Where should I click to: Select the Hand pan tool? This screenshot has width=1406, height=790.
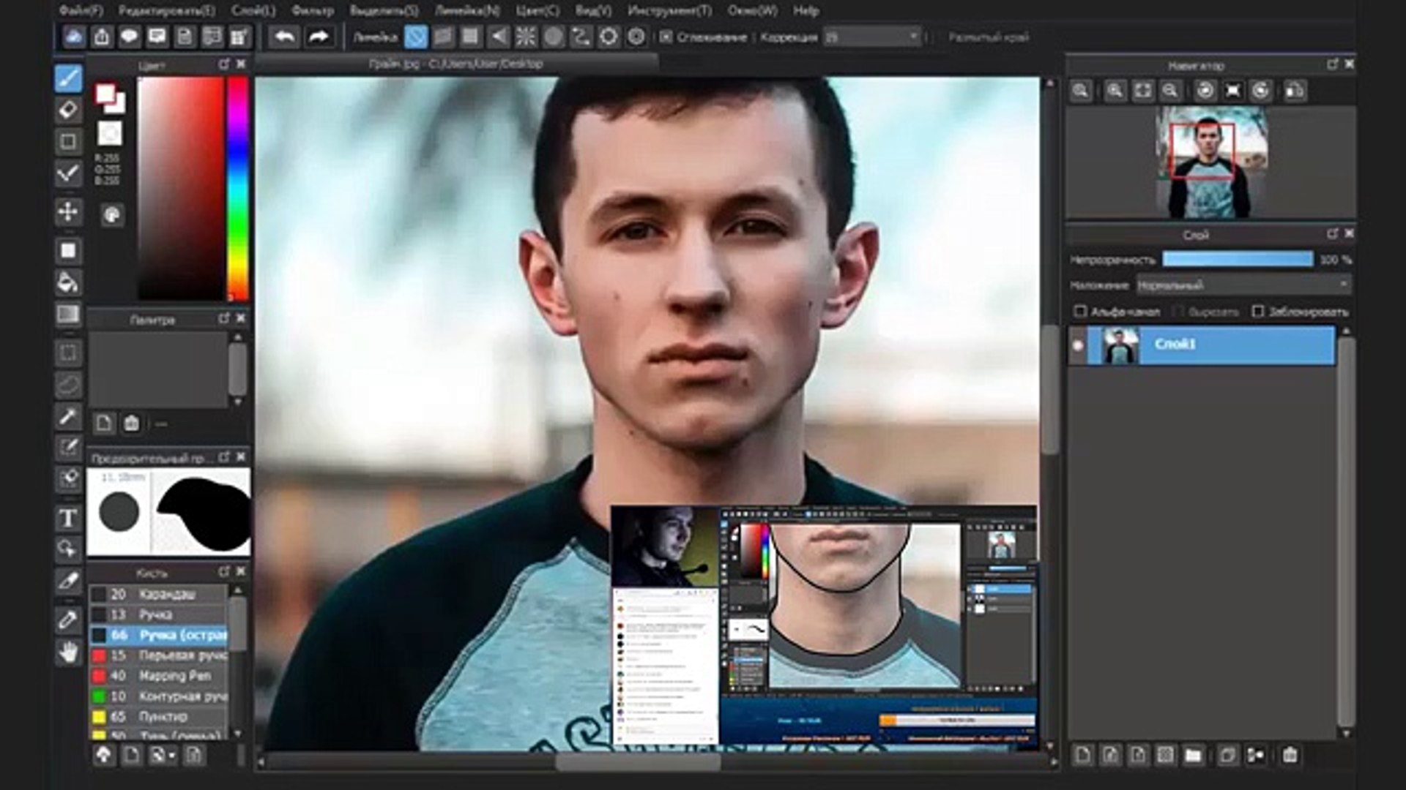point(68,651)
